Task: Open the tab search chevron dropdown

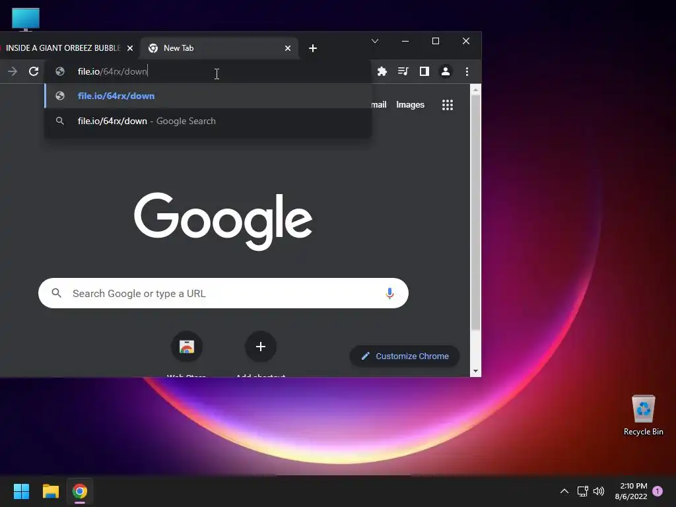Action: [375, 41]
